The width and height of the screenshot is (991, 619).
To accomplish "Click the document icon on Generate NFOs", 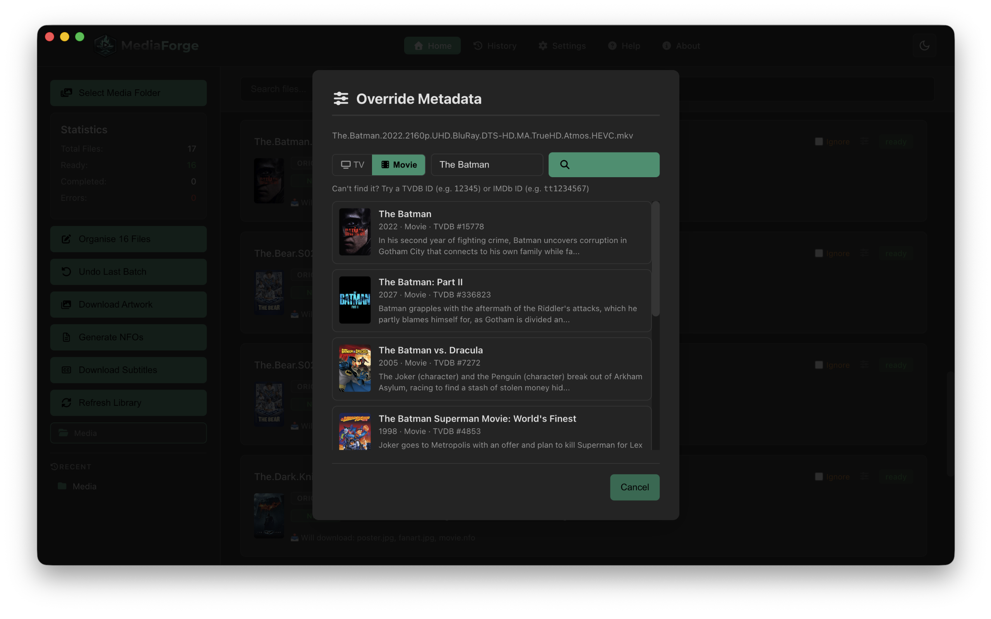I will (67, 337).
